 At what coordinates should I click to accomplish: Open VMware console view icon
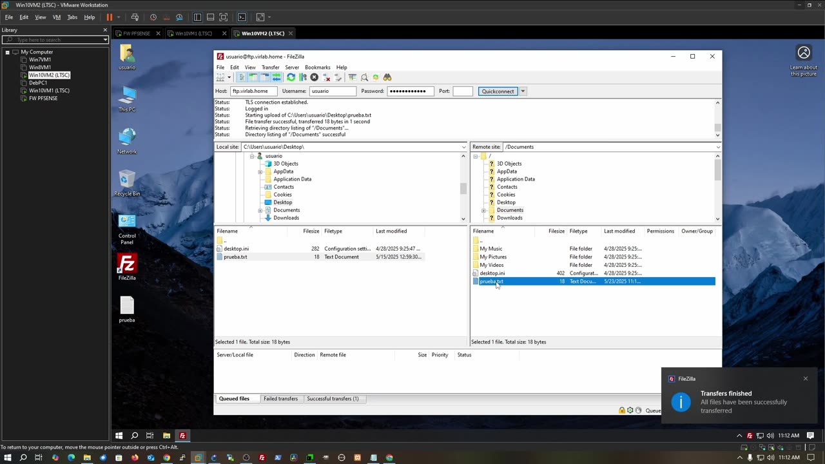(x=242, y=17)
